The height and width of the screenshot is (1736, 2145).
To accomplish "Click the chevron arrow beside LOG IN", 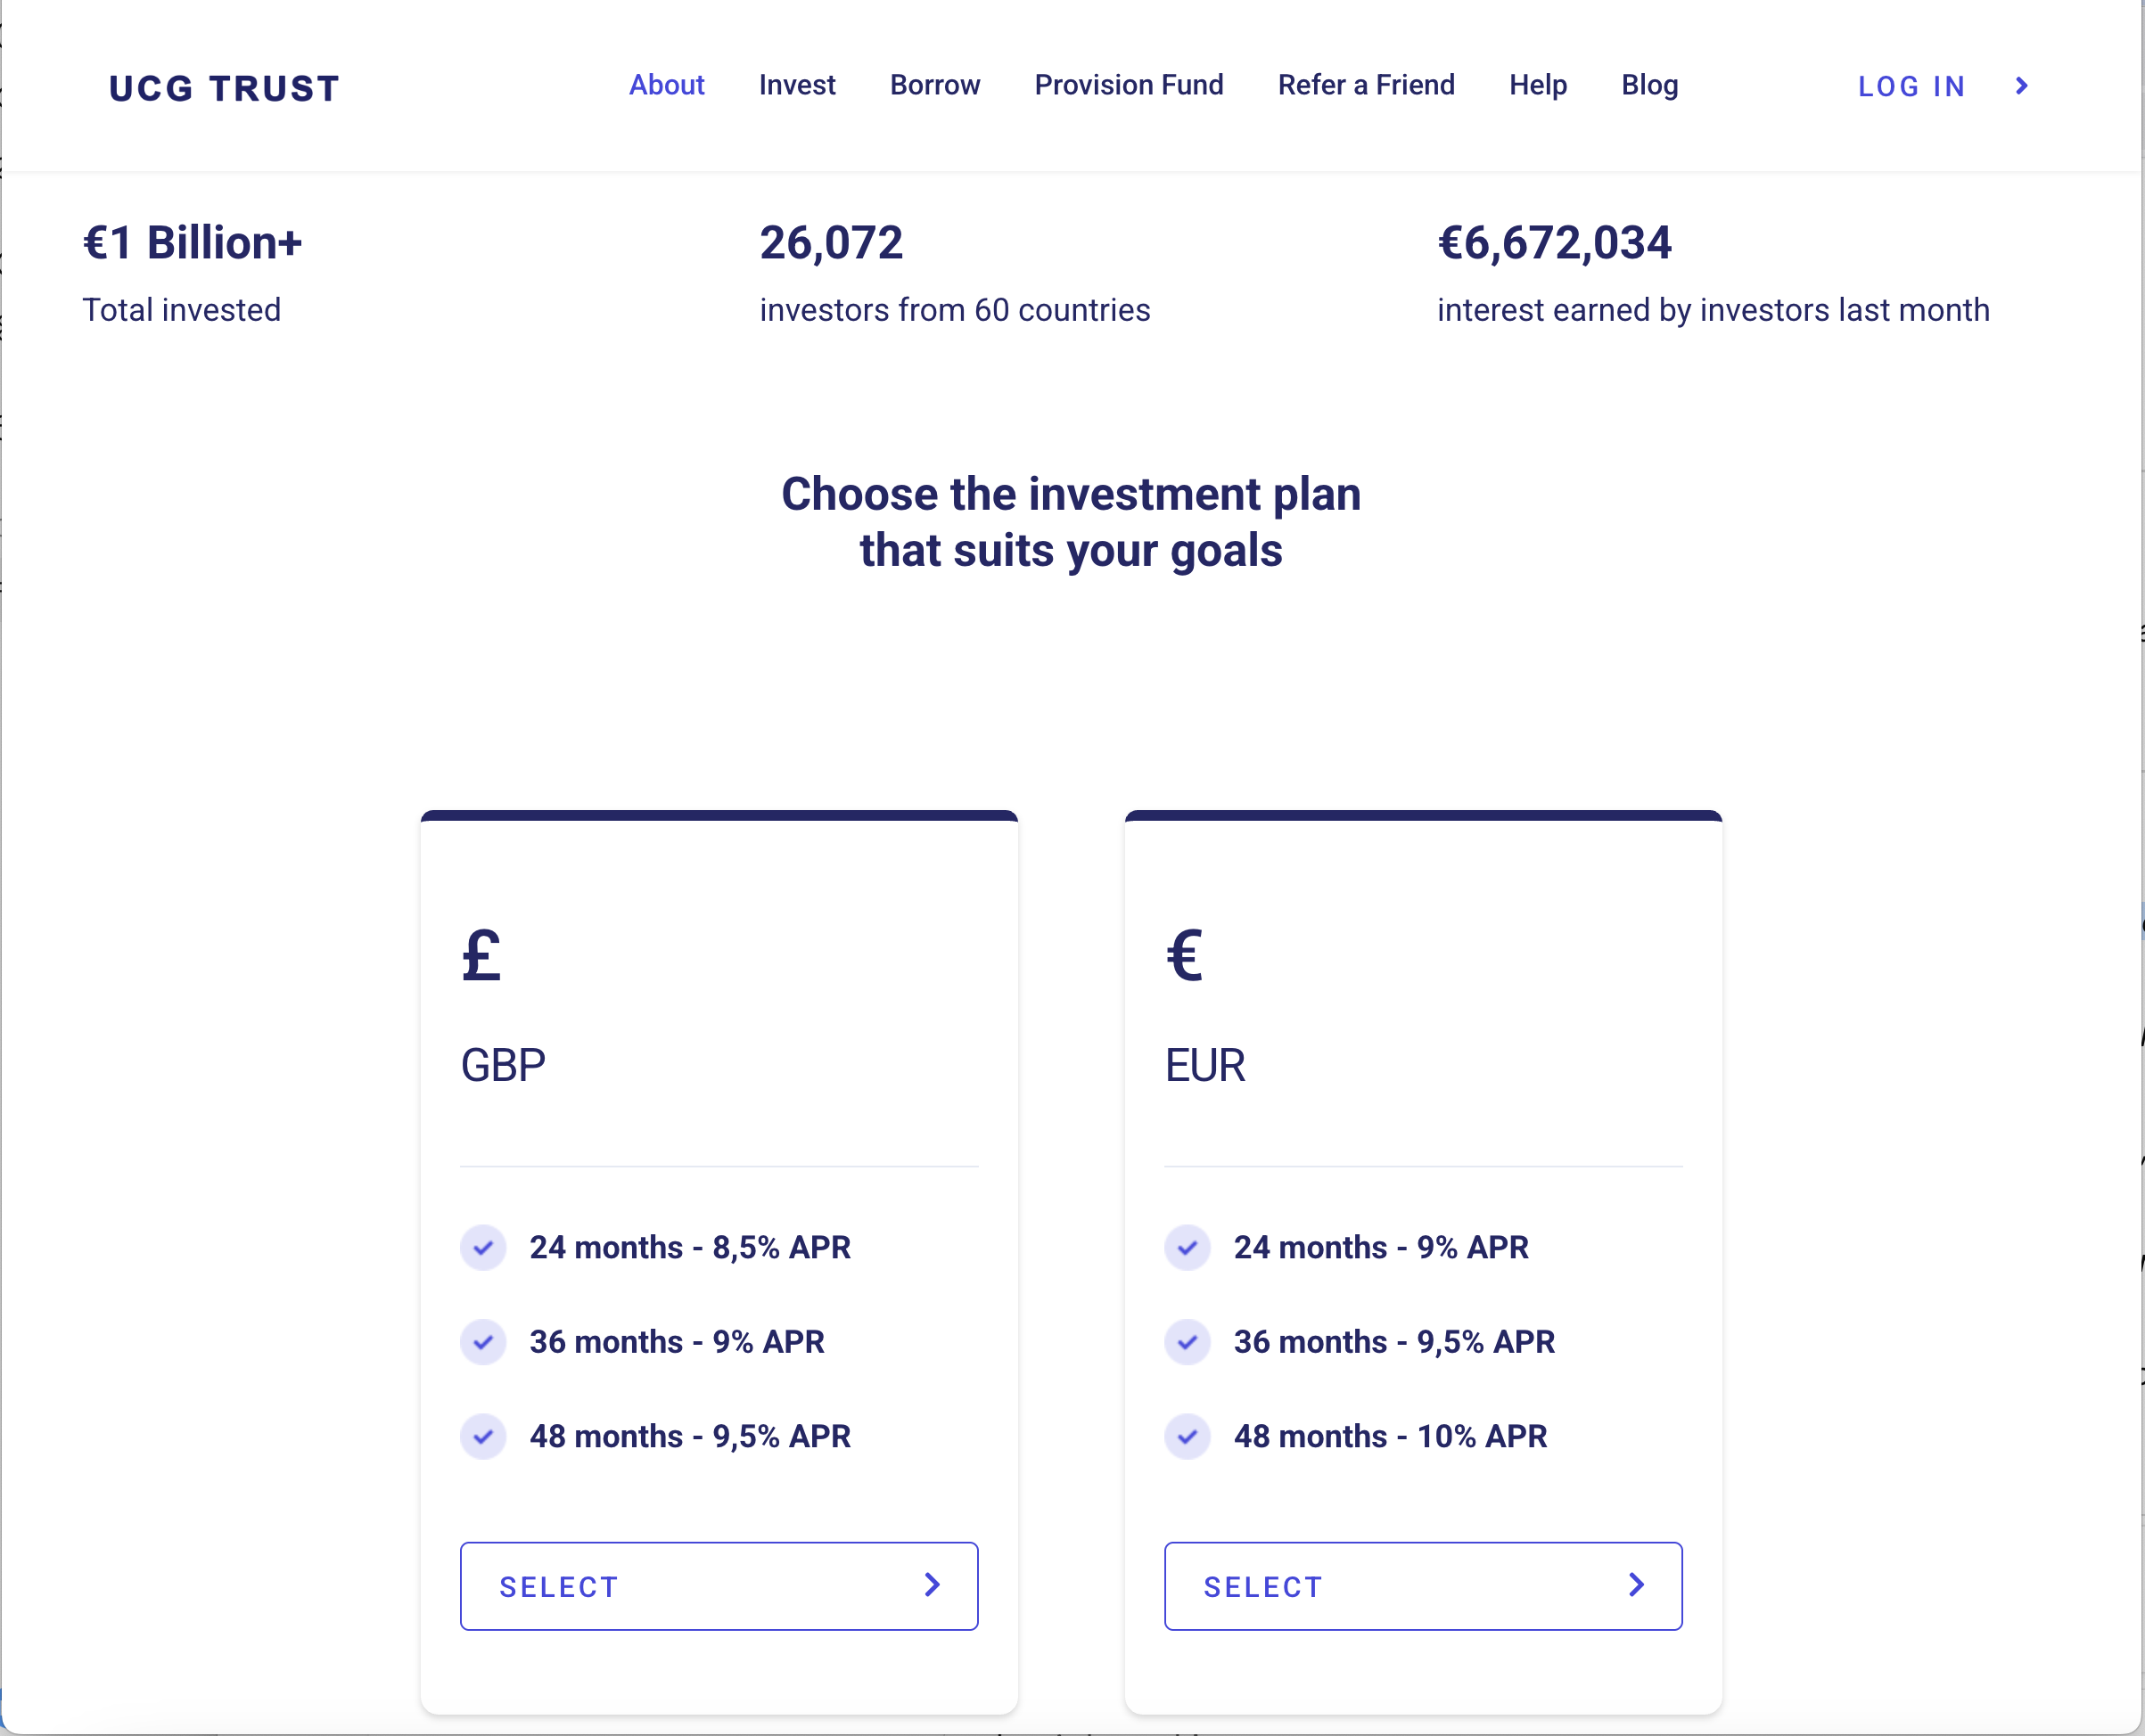I will coord(2022,86).
